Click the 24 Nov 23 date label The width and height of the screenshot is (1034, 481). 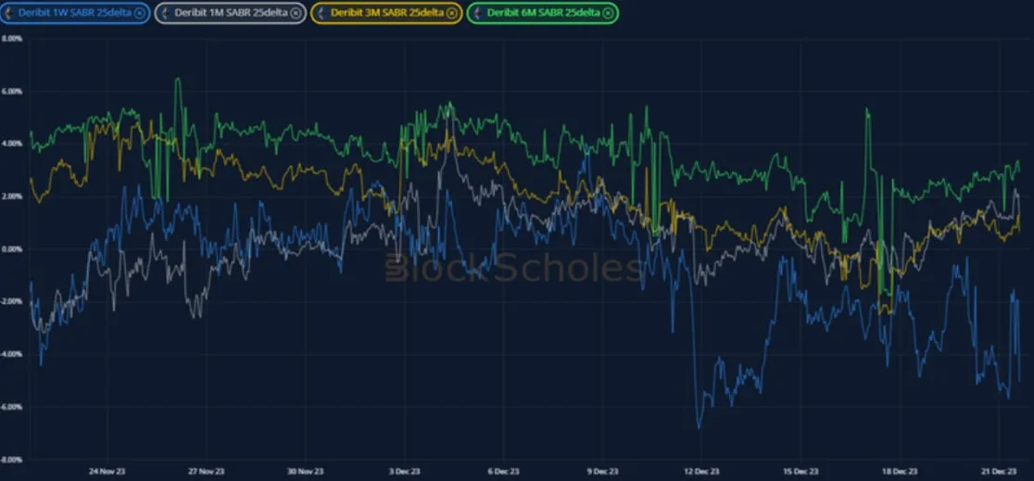(107, 472)
